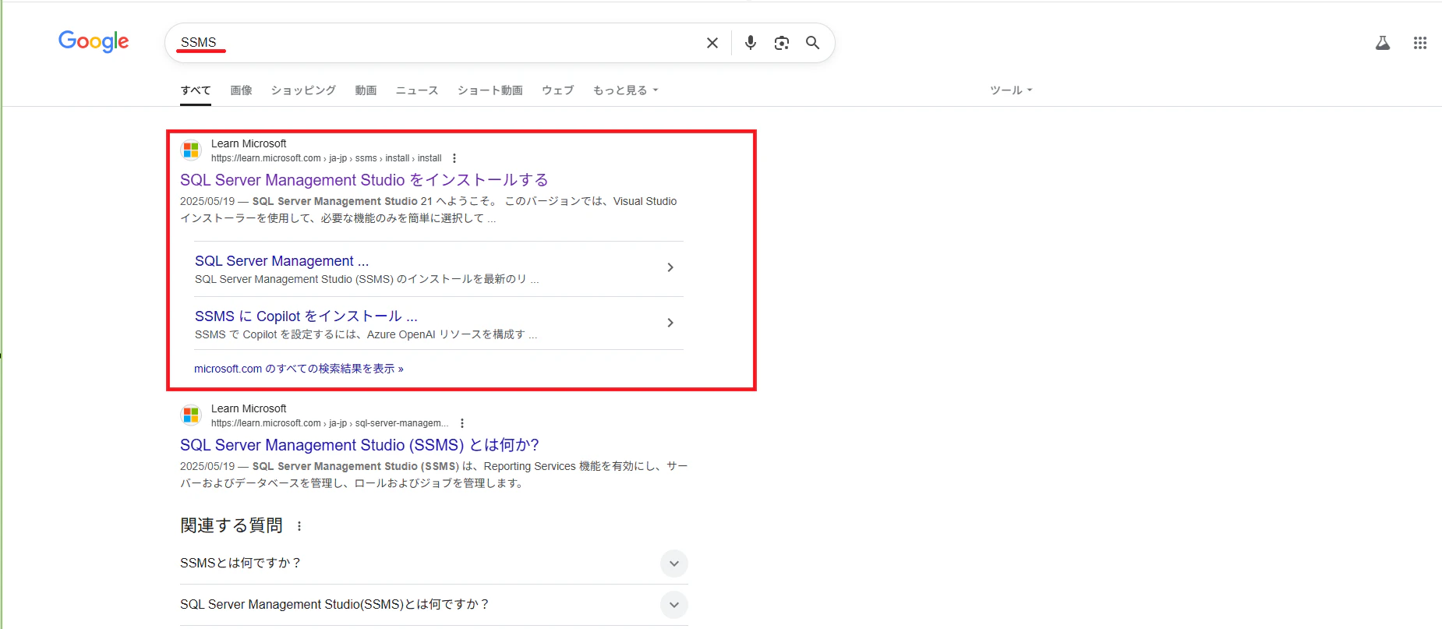This screenshot has width=1442, height=629.
Task: Click Microsoft favicon of the second result
Action: [191, 415]
